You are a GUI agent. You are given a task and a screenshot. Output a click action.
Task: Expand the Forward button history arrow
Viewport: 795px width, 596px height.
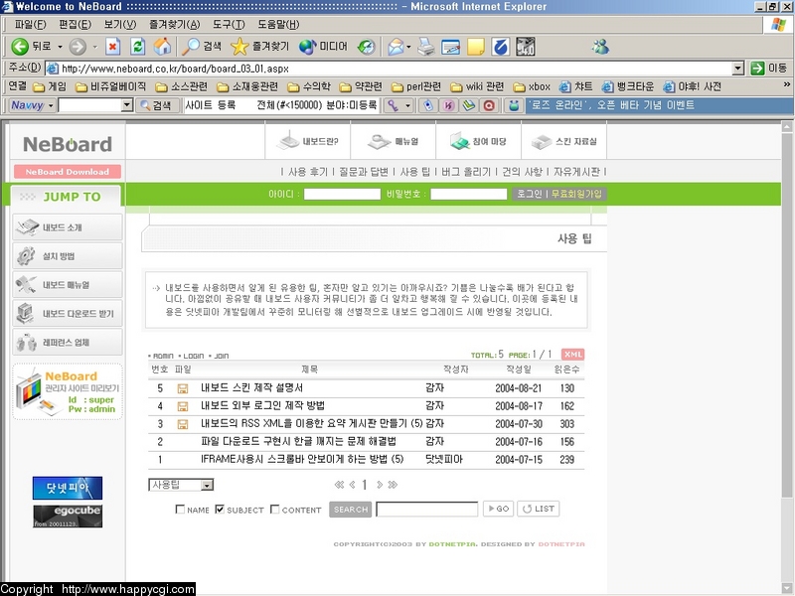point(94,47)
